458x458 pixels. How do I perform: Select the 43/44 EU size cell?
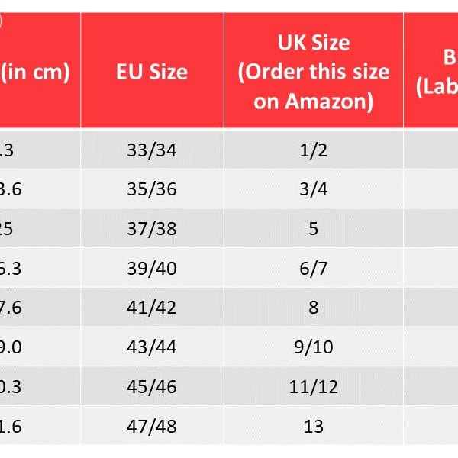point(152,347)
